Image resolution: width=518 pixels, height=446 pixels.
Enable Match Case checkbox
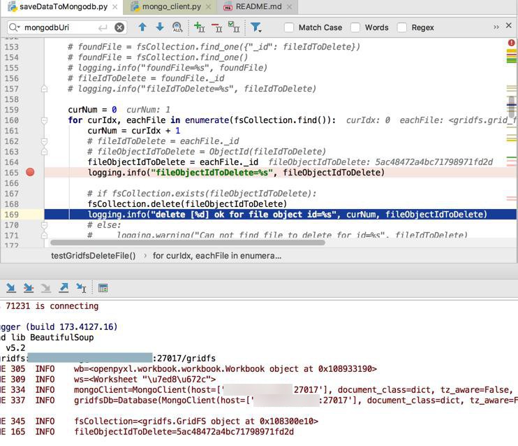pos(289,27)
